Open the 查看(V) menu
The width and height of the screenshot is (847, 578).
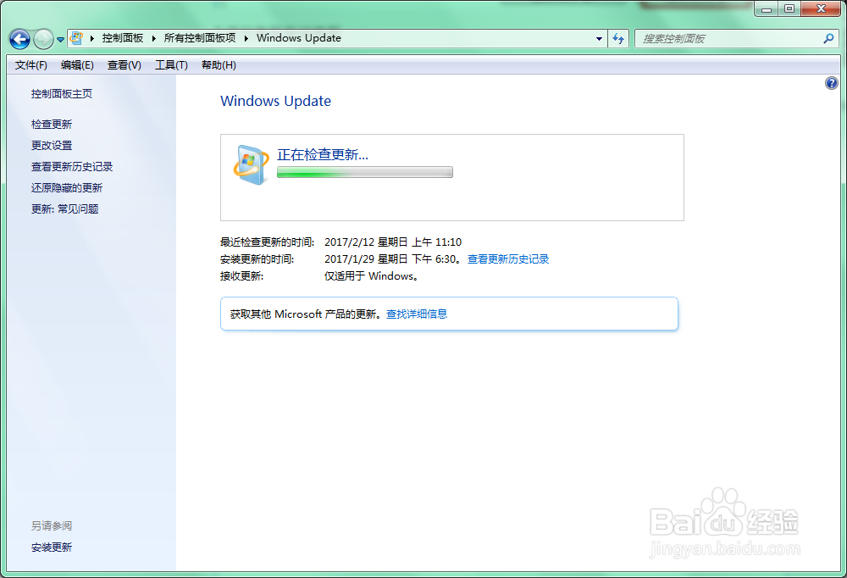[x=125, y=65]
